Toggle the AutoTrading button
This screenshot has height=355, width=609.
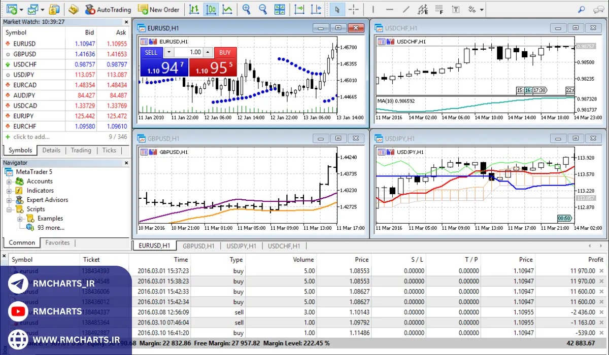[x=108, y=9]
